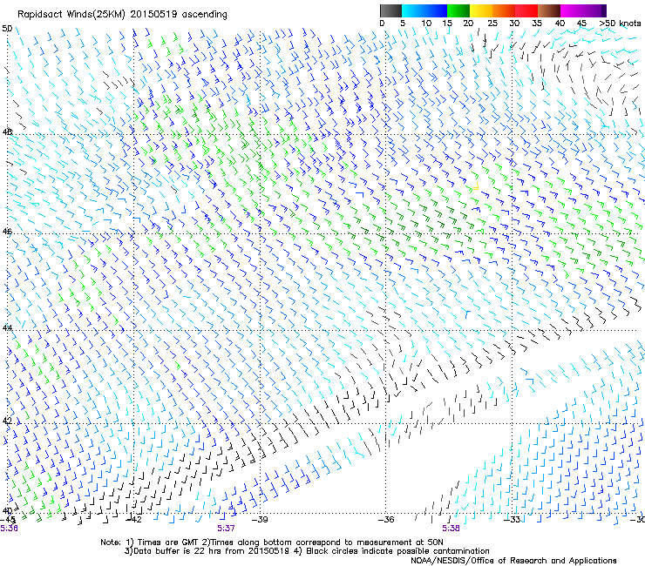645x566 pixels.
Task: Click the purple time stamp '5:38' near -35
Action: tap(451, 529)
